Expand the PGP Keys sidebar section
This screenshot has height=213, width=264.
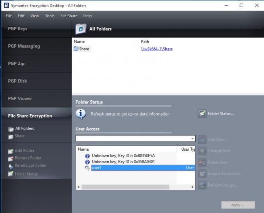36,29
